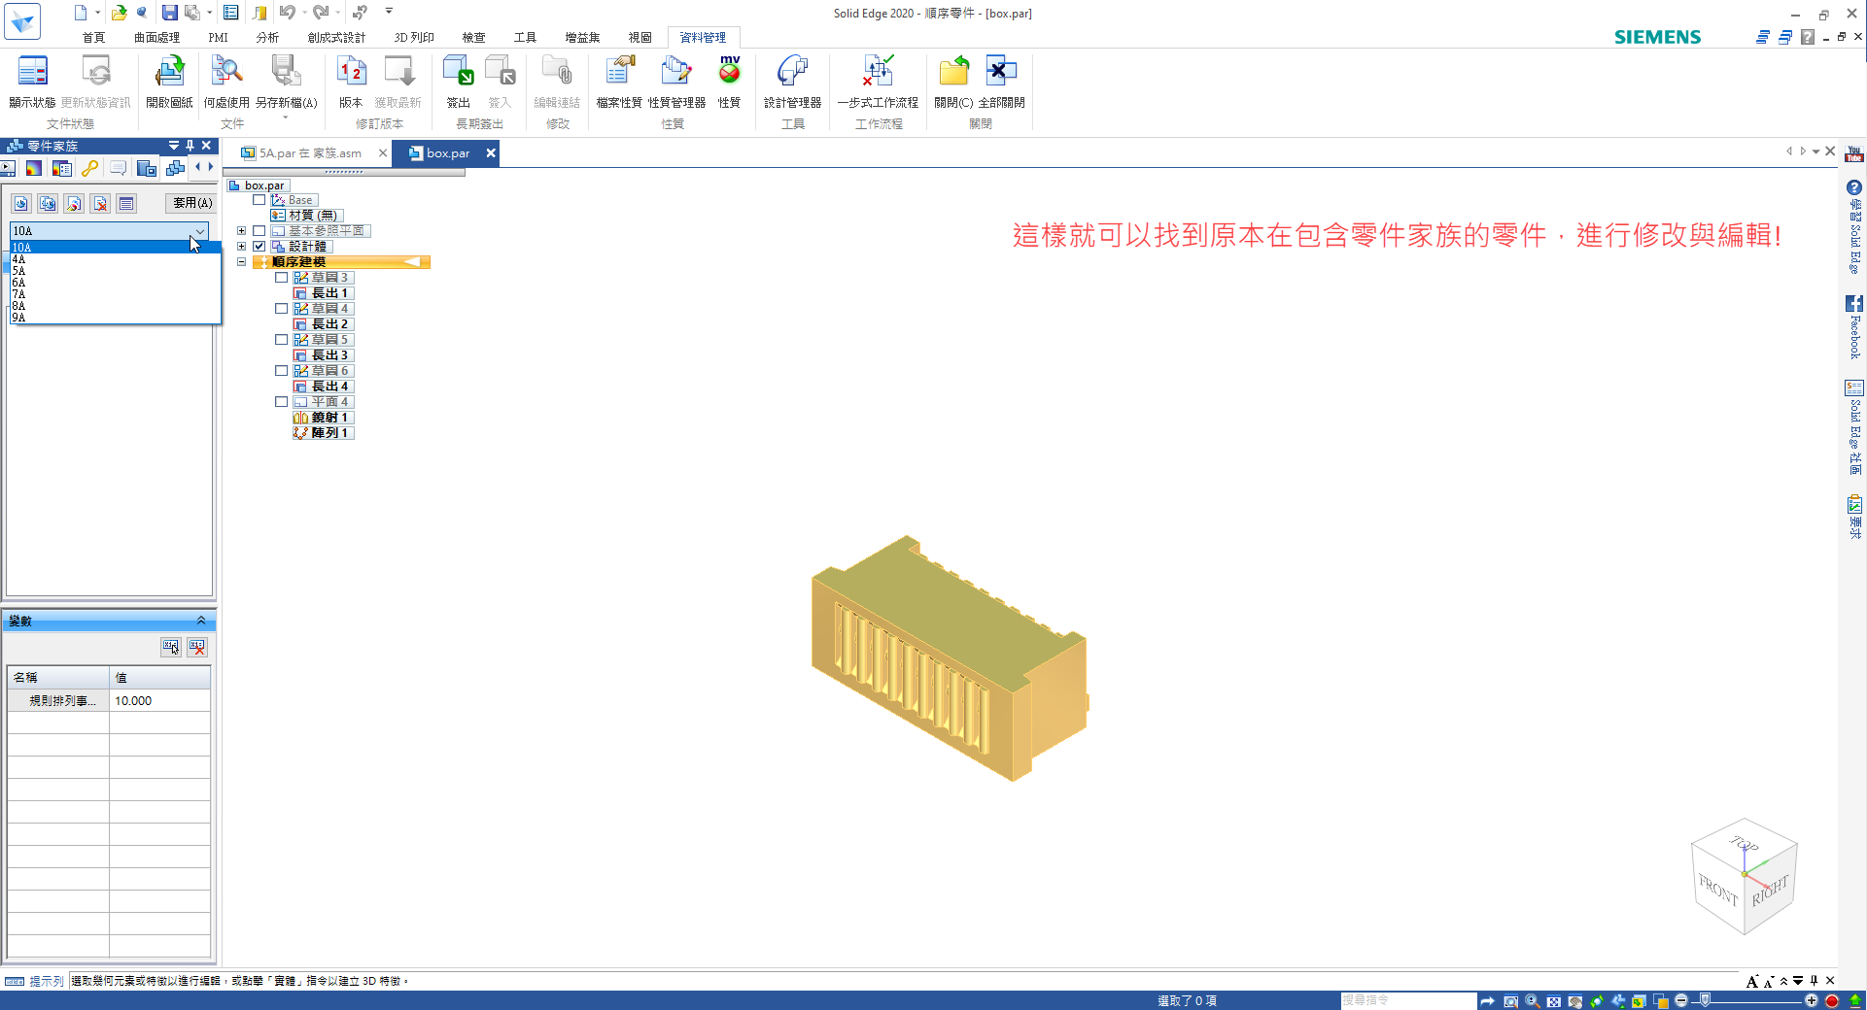
Task: Click the 套用(A) apply button
Action: pyautogui.click(x=191, y=203)
